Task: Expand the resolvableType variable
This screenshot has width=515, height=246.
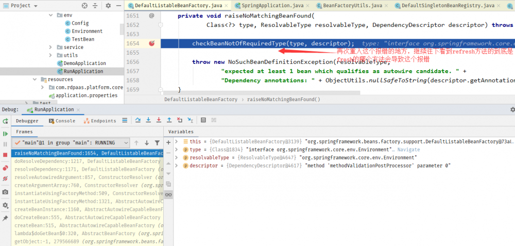Action: pyautogui.click(x=176, y=157)
